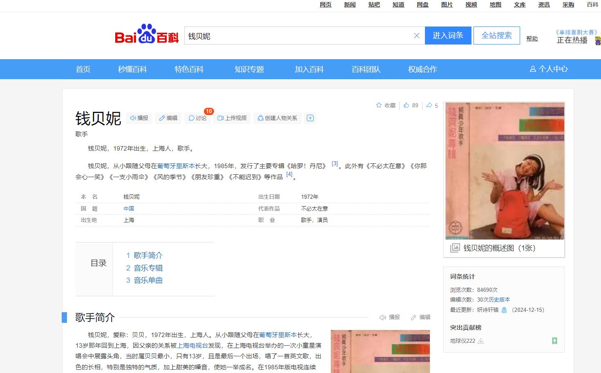Go to 贴吧 in top links
Screen dimensions: 601x373
point(374,4)
